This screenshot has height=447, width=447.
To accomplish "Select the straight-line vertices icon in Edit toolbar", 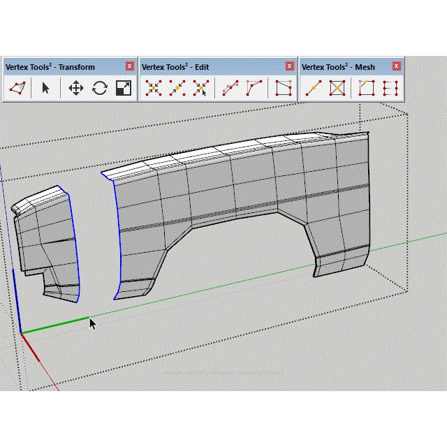I will coord(230,88).
